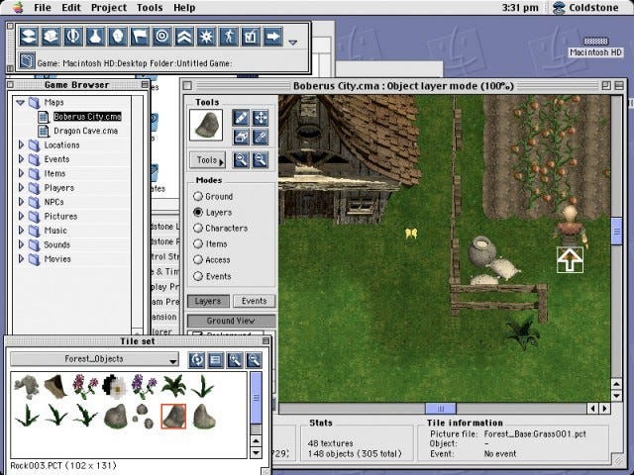Expand the Locations folder
This screenshot has height=475, width=634.
[21, 145]
